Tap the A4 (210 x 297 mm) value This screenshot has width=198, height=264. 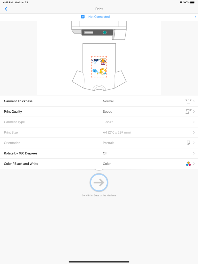click(117, 132)
